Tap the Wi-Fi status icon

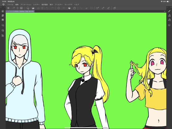pyautogui.click(x=161, y=2)
